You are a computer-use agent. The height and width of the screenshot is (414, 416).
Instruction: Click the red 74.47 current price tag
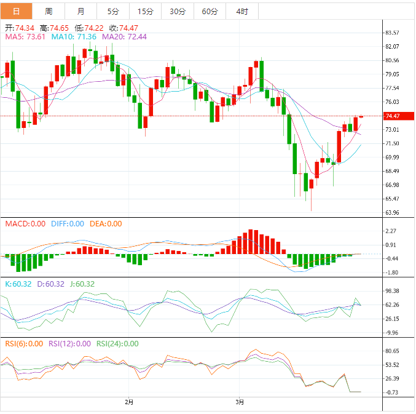pos(392,116)
